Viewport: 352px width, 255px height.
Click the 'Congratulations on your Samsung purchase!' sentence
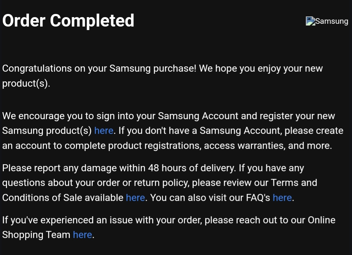pyautogui.click(x=99, y=68)
